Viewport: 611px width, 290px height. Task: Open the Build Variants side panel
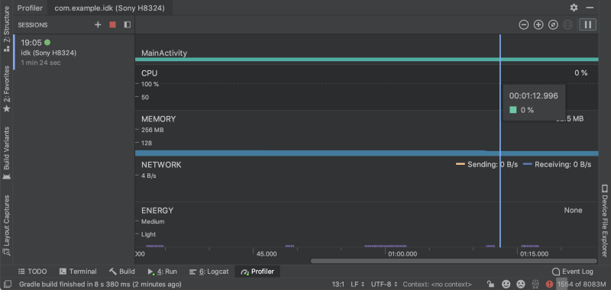point(7,152)
